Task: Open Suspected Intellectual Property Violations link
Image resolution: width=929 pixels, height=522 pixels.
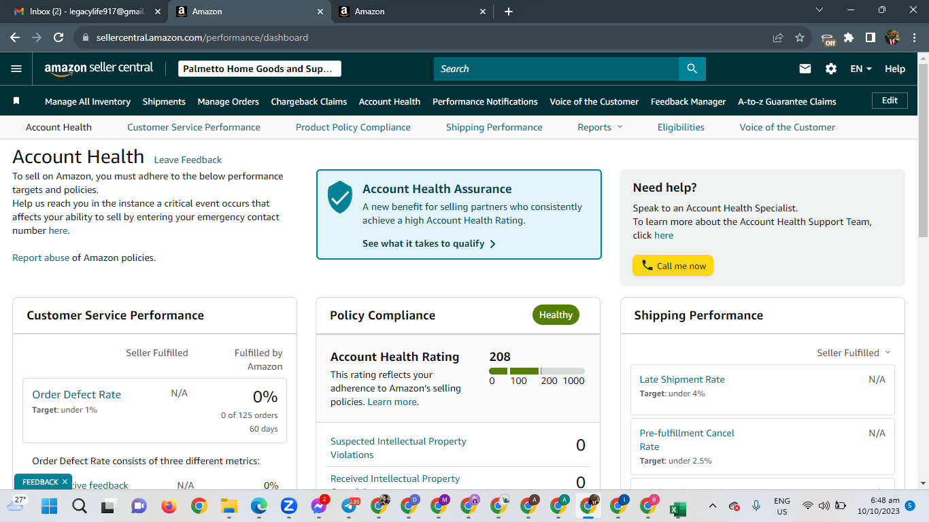Action: pos(399,448)
